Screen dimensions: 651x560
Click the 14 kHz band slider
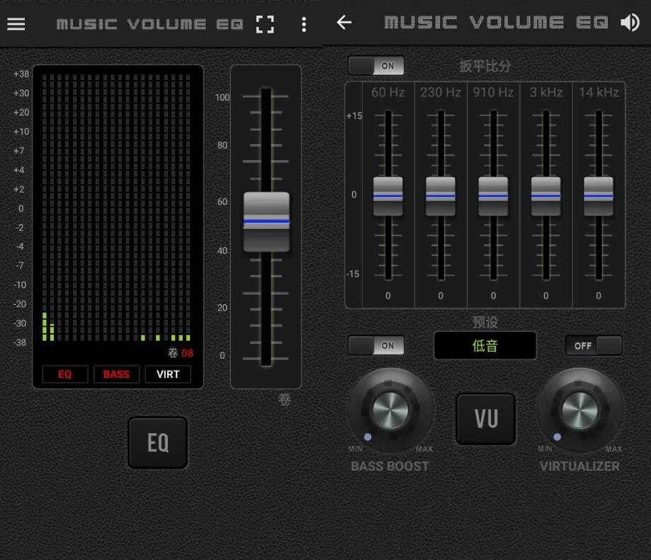click(x=599, y=196)
